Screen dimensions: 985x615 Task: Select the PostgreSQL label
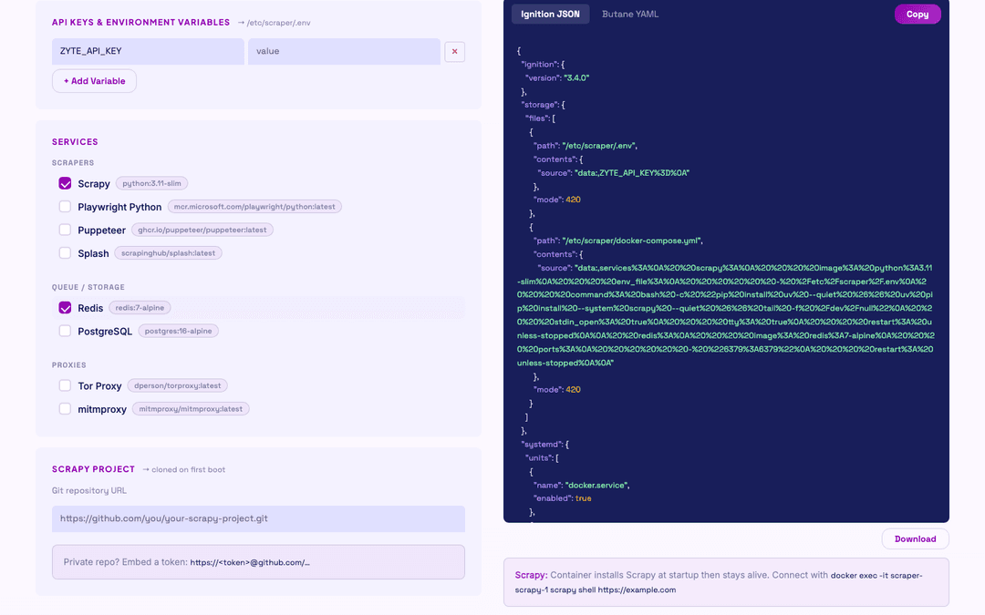[105, 332]
